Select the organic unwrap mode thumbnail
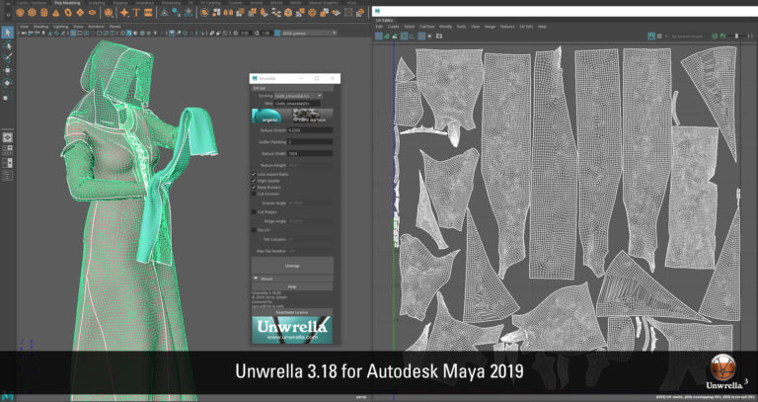 click(270, 116)
